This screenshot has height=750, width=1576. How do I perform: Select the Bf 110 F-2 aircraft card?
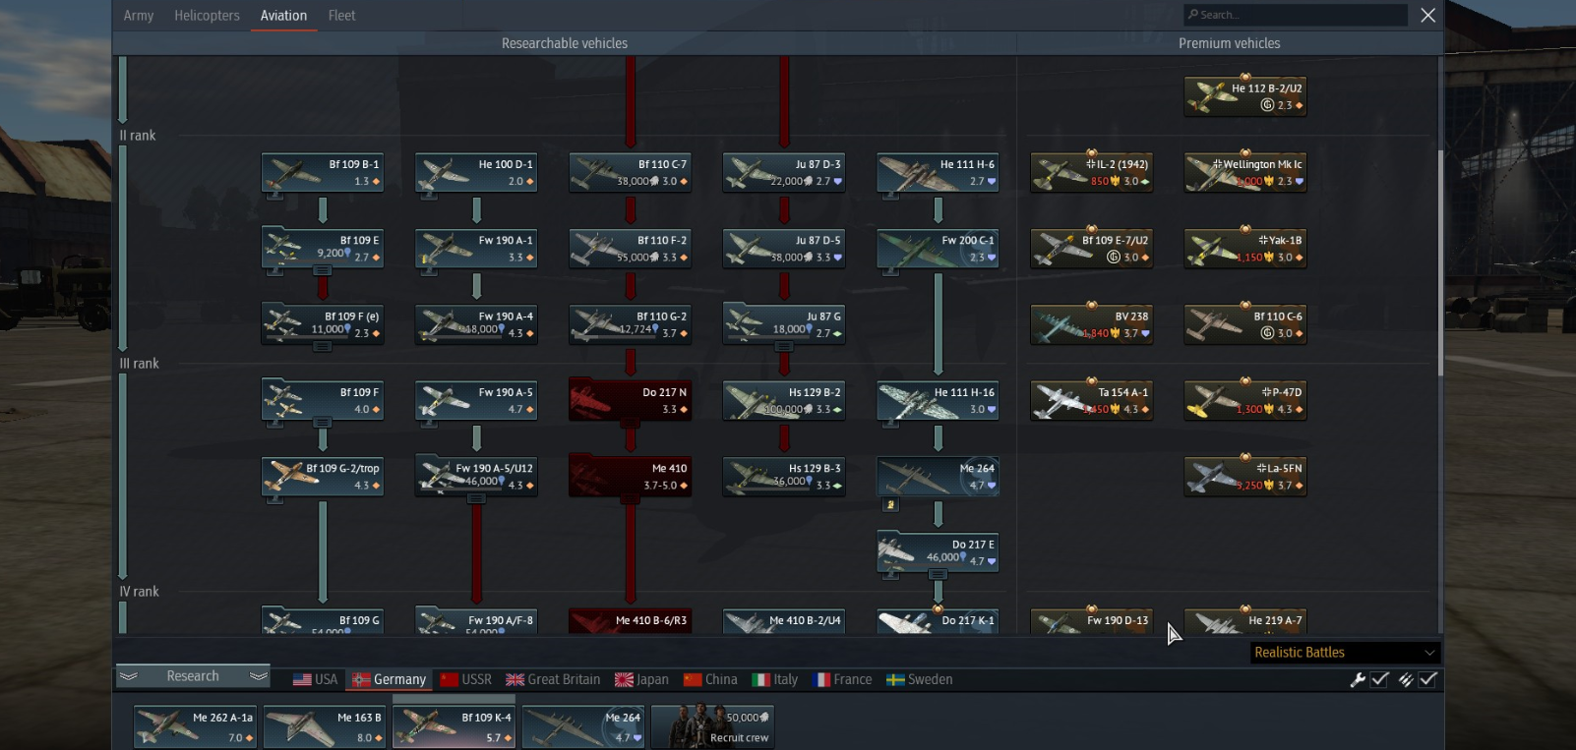(x=630, y=249)
